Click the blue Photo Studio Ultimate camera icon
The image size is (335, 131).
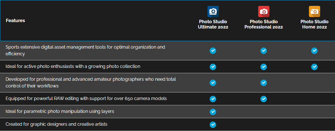pyautogui.click(x=213, y=11)
